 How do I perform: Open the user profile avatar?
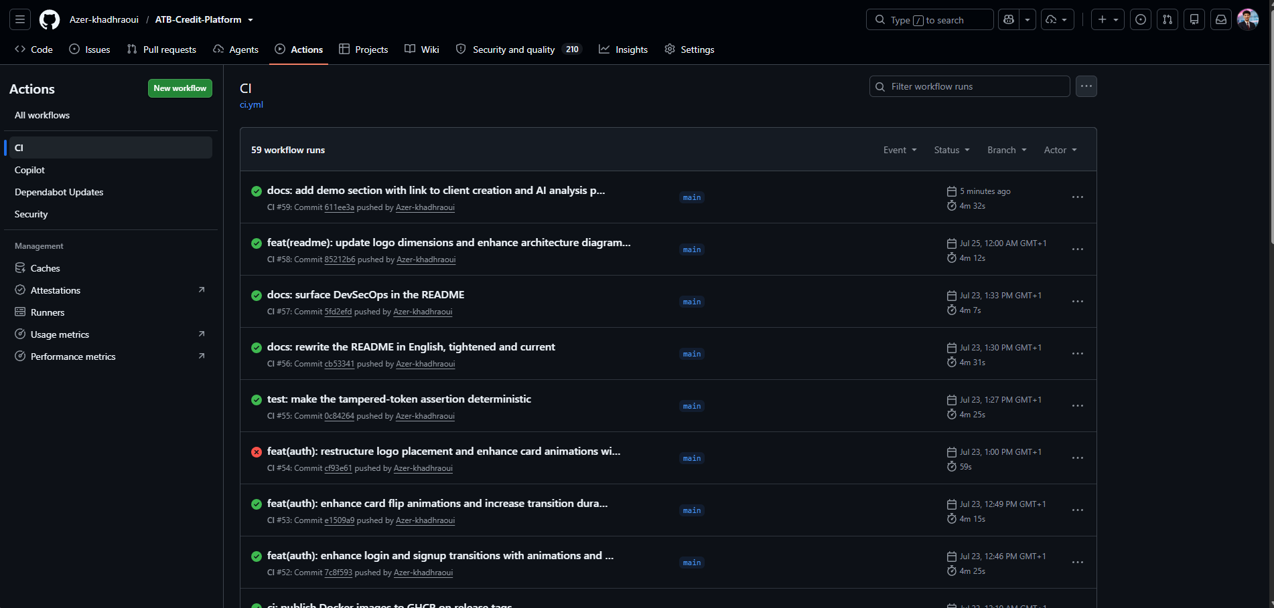pyautogui.click(x=1248, y=20)
